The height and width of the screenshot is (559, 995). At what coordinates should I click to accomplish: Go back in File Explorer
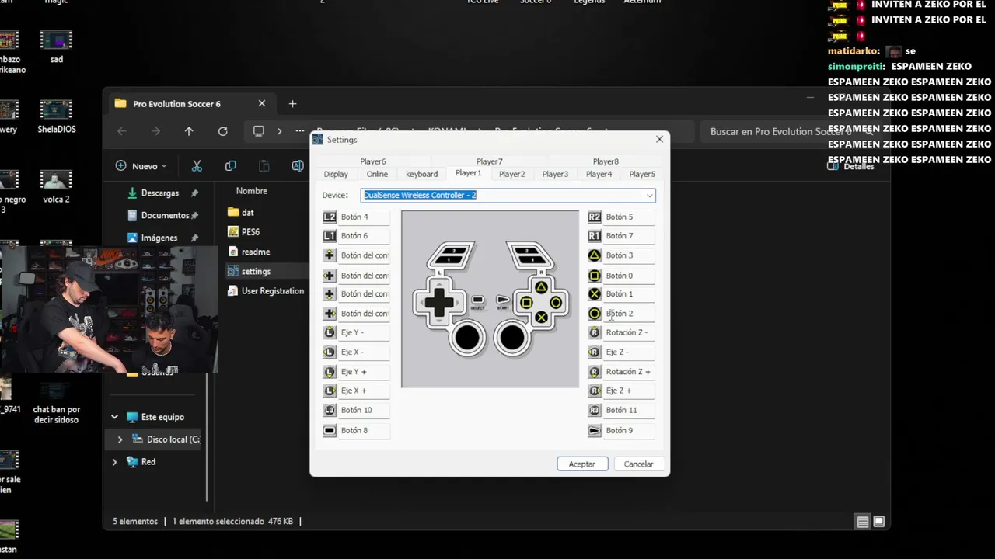122,131
